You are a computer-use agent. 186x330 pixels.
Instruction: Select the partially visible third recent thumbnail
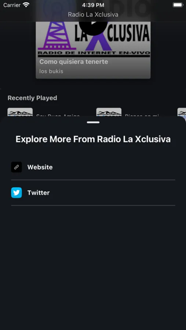[182, 112]
